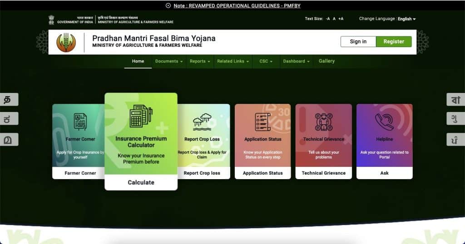
Task: Click the Ask button on Helpline card
Action: click(384, 173)
